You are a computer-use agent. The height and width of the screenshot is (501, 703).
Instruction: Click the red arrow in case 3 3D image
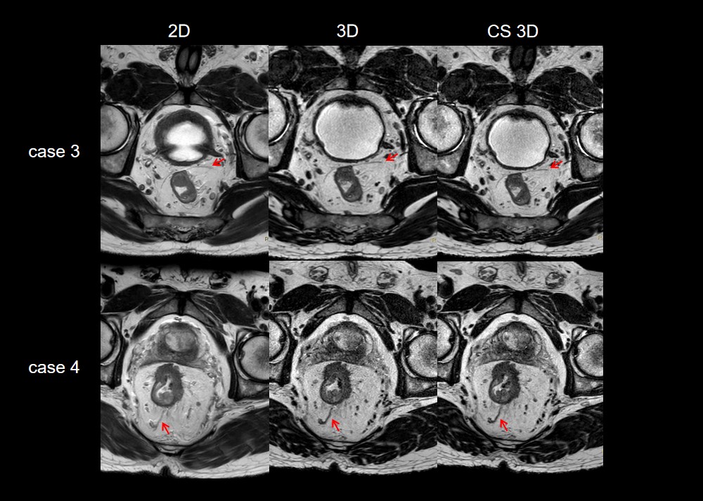click(x=391, y=157)
